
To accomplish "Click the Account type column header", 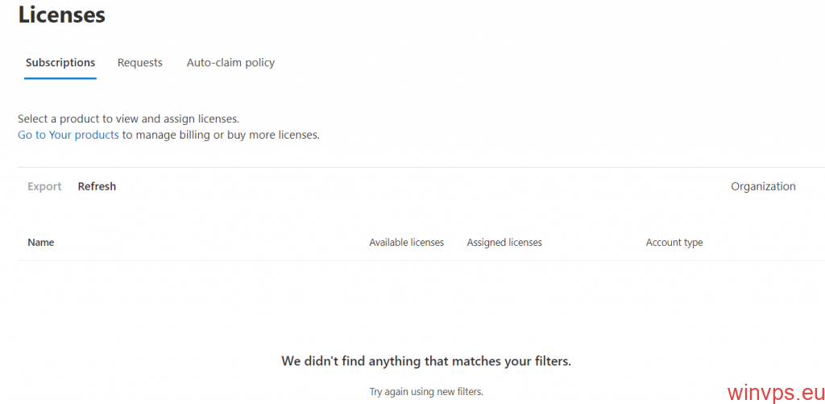I will (674, 242).
